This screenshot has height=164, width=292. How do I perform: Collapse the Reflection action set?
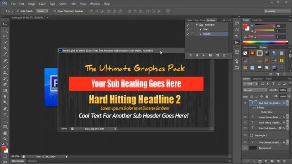[x=197, y=25]
